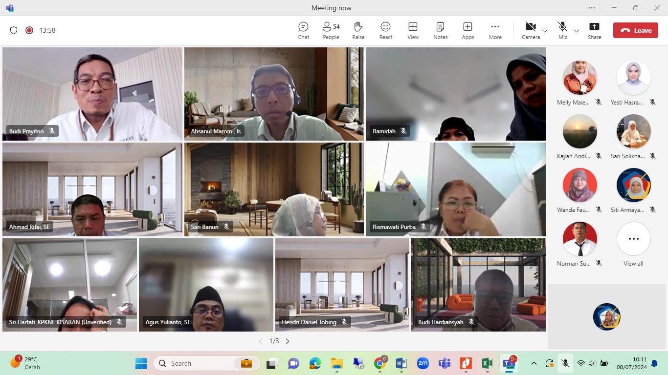Expand the Camera options dropdown arrow
The image size is (668, 375).
pos(545,31)
